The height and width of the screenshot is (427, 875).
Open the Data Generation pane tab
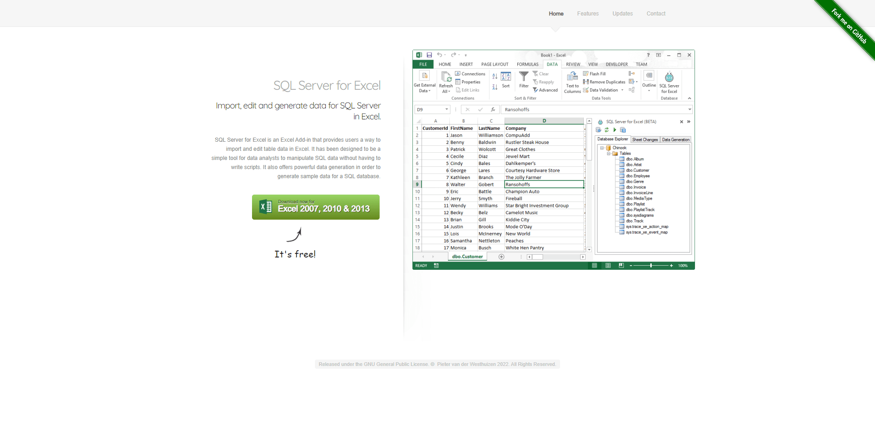tap(676, 140)
